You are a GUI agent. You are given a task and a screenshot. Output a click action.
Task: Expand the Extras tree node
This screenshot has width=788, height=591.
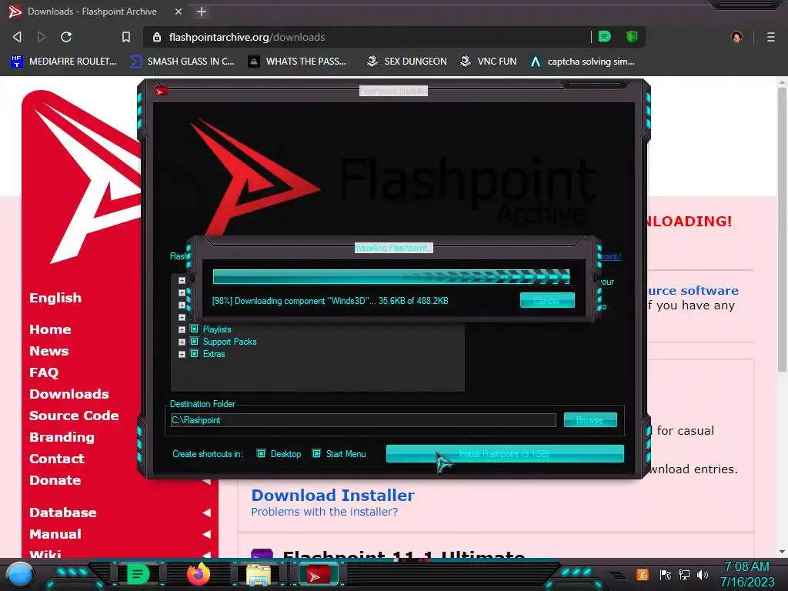coord(182,354)
